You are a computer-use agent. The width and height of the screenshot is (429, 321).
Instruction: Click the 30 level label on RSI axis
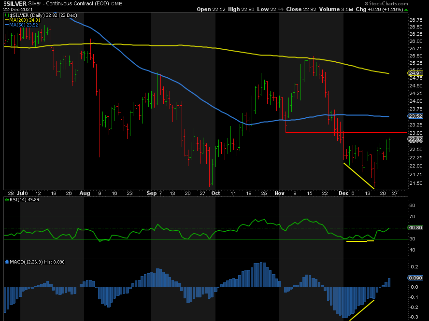(412, 239)
